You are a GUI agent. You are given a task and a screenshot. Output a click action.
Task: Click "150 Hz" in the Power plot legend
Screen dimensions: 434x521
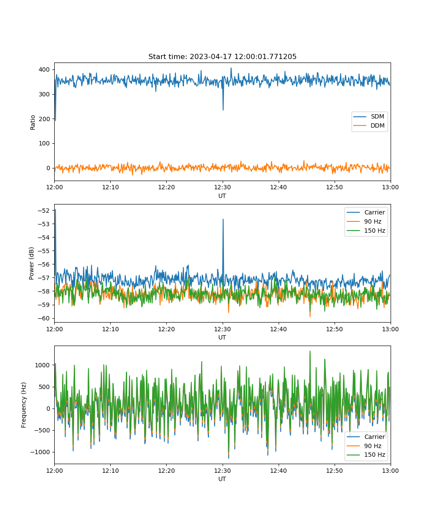tap(375, 231)
